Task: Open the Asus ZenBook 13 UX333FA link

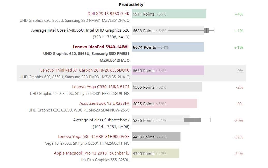Action: [x=104, y=103]
